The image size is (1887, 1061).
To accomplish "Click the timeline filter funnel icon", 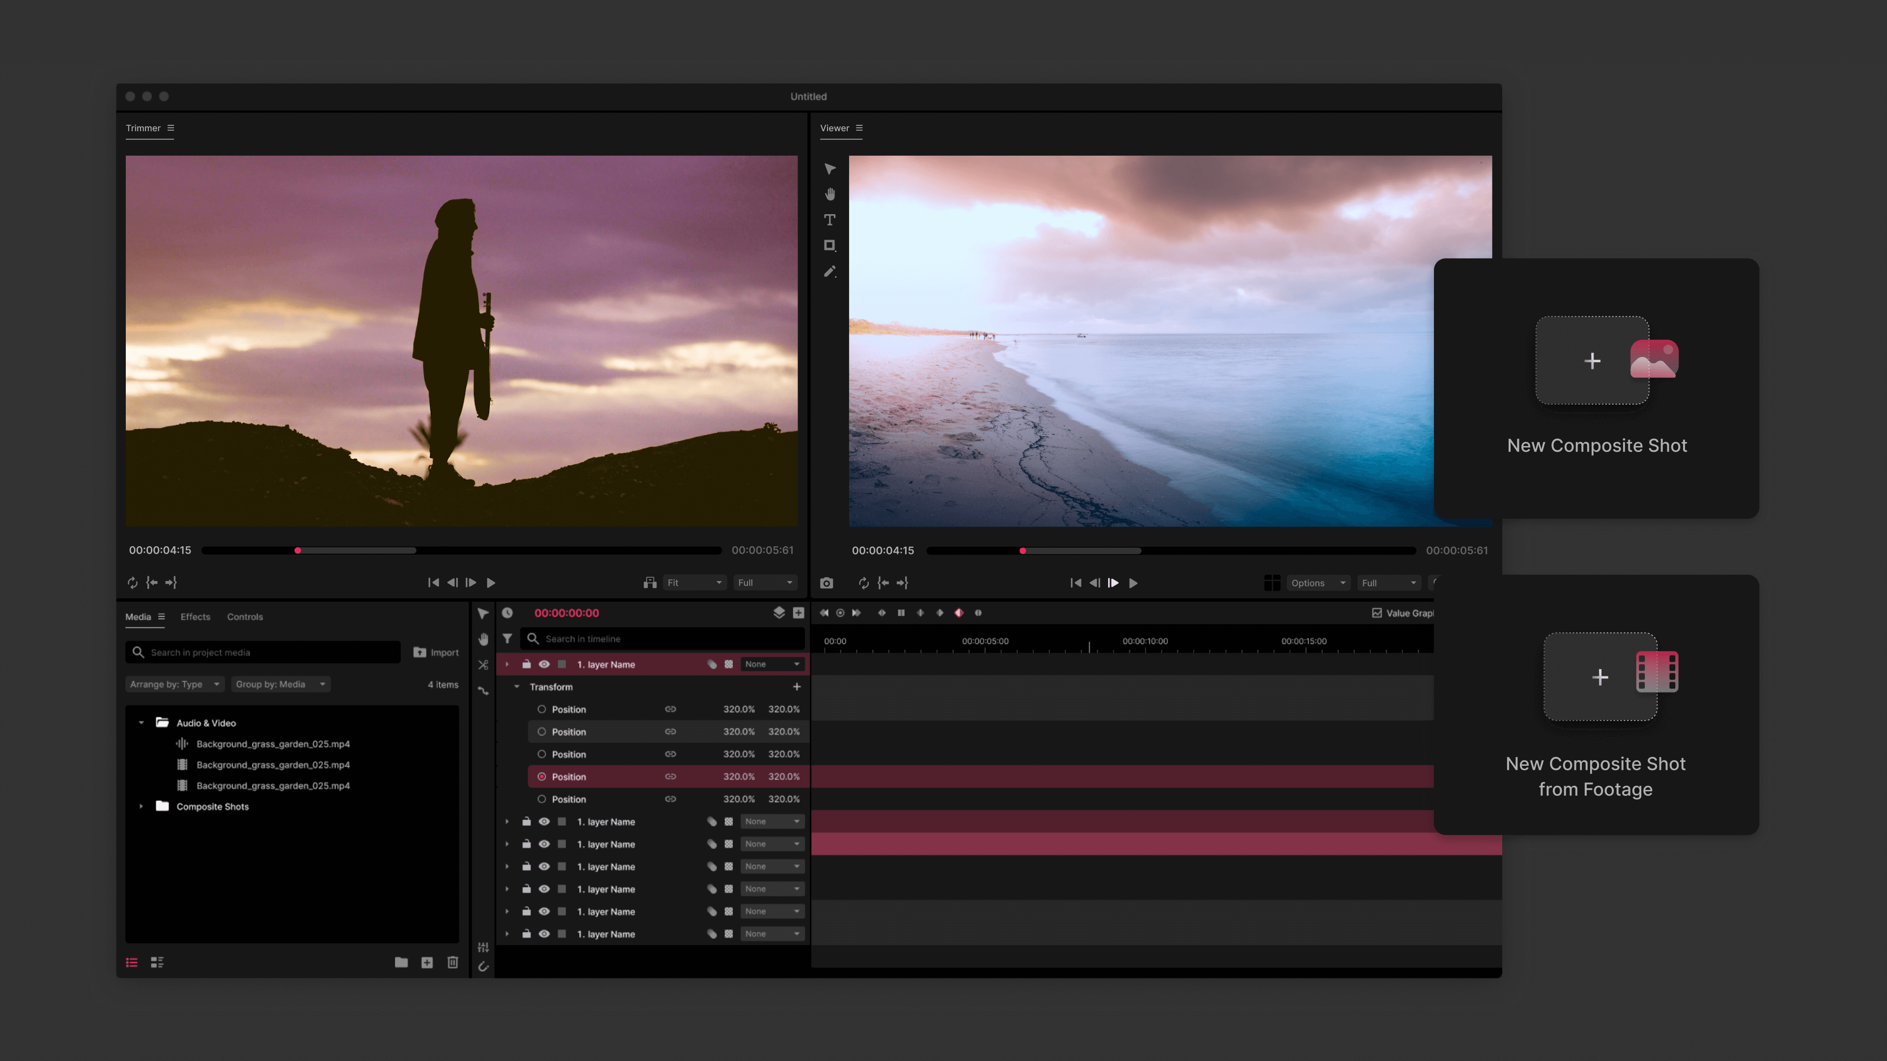I will point(507,639).
